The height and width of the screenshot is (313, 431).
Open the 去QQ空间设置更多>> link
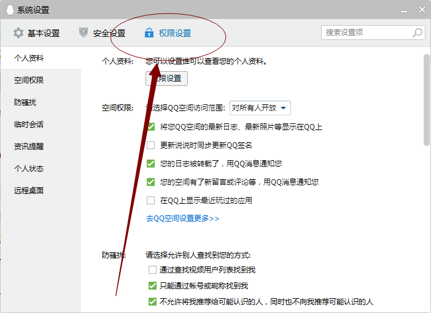click(182, 218)
